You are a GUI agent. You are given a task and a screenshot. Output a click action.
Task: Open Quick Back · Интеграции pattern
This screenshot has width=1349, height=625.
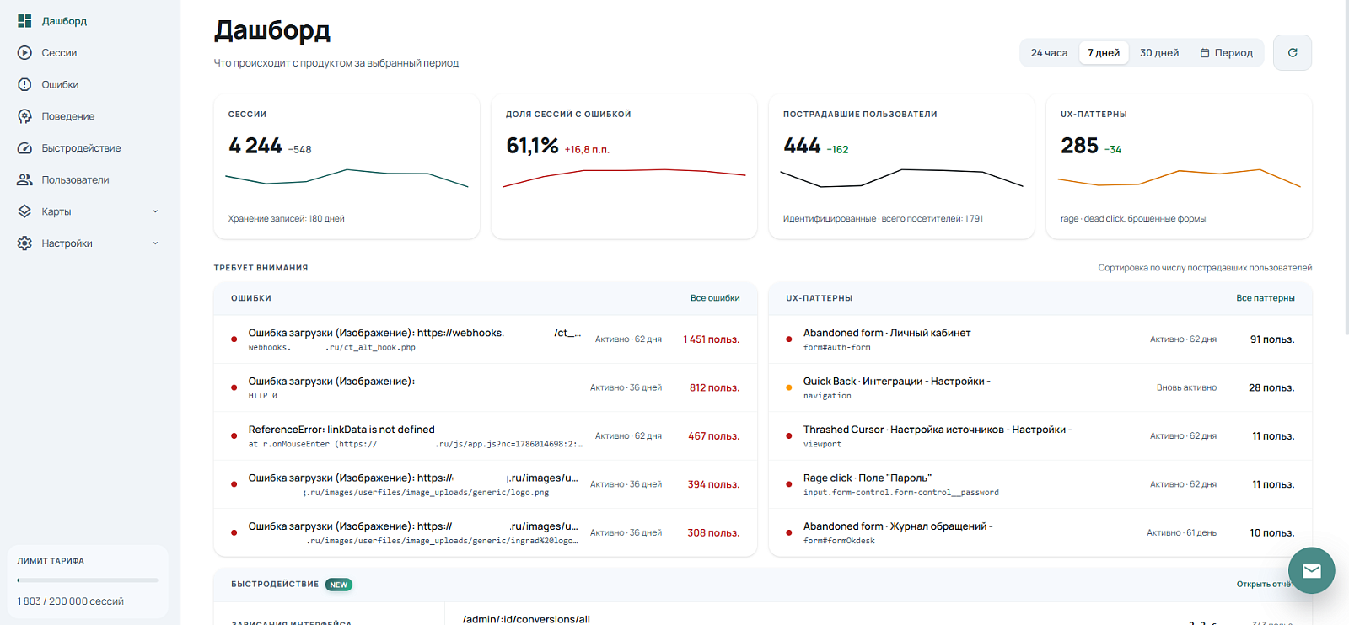(x=1040, y=387)
